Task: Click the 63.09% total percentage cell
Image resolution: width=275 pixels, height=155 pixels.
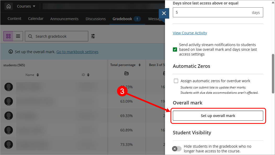Action: (126, 101)
